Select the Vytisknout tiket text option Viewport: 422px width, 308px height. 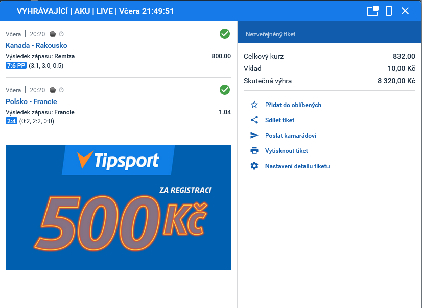click(x=286, y=151)
